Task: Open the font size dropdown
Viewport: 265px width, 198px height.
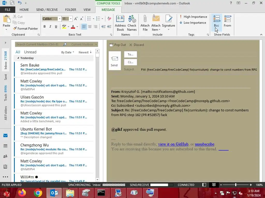Action: coord(71,19)
